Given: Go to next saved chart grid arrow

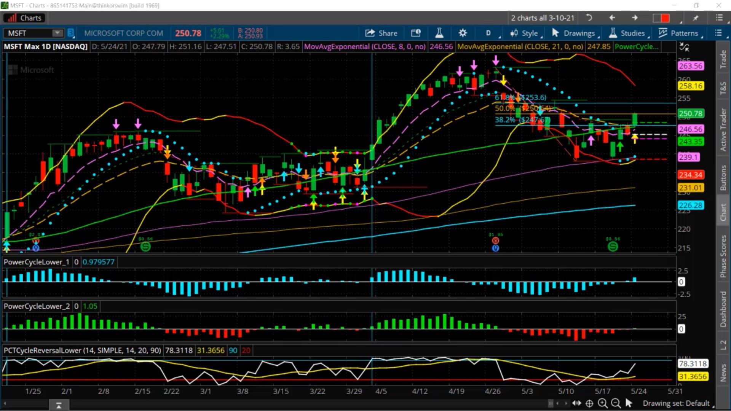Looking at the screenshot, I should pyautogui.click(x=635, y=18).
